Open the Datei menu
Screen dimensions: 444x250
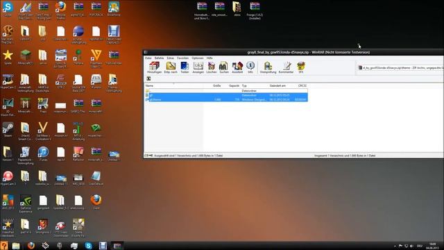(x=148, y=58)
